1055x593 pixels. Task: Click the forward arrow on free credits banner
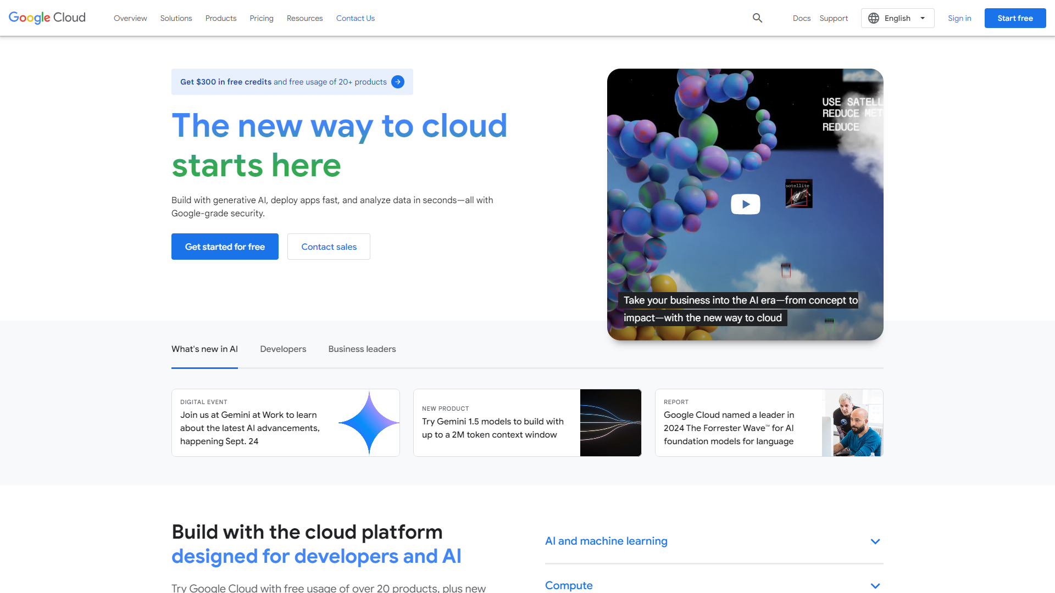point(397,82)
